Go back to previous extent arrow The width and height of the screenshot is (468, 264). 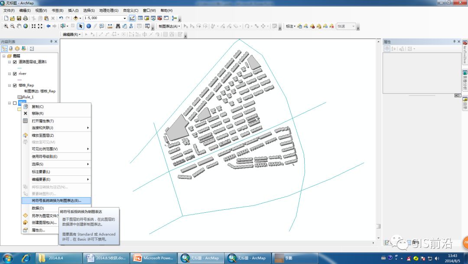[49, 26]
